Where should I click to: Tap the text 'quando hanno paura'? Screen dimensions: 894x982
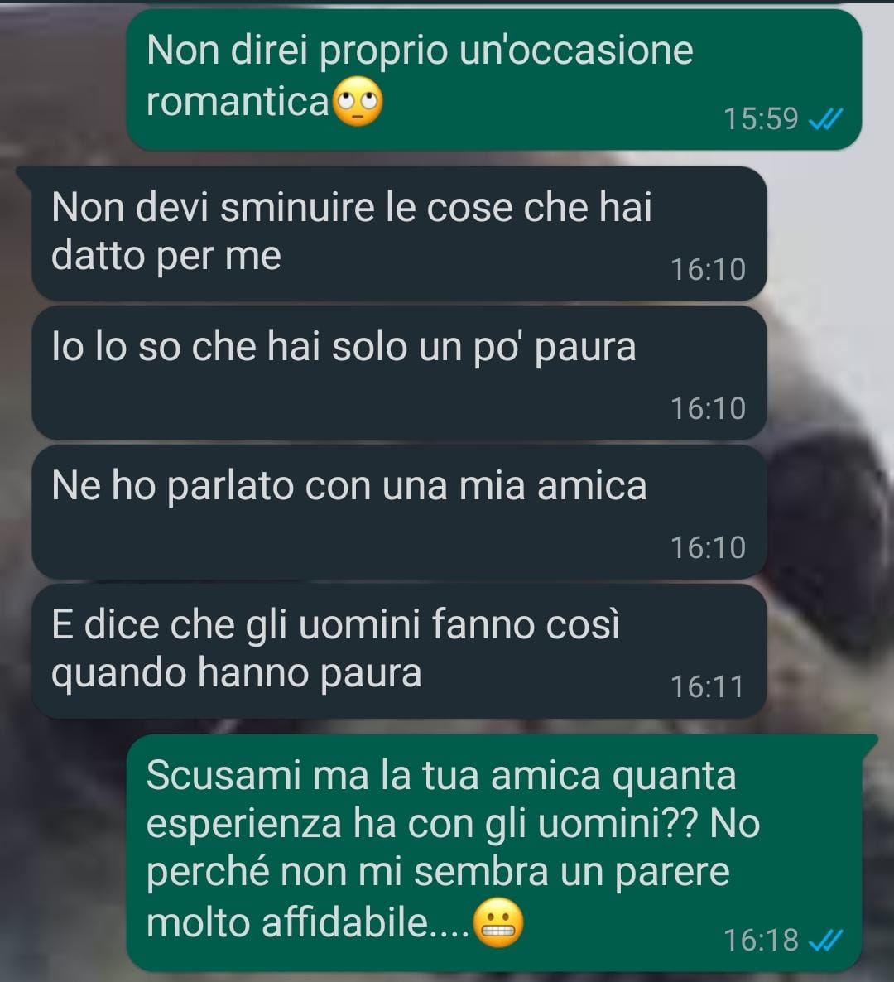(237, 675)
